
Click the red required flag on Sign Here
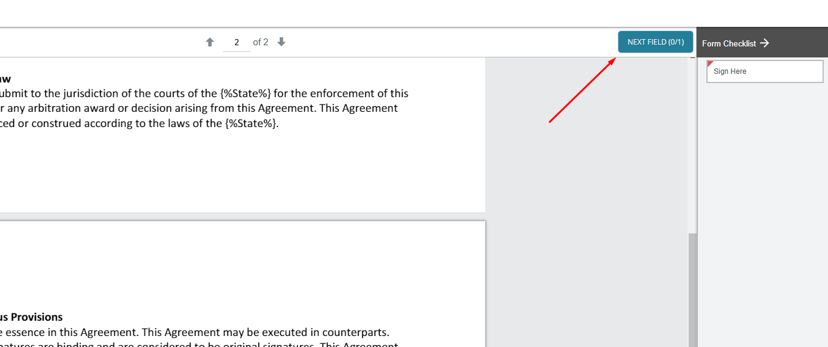709,64
